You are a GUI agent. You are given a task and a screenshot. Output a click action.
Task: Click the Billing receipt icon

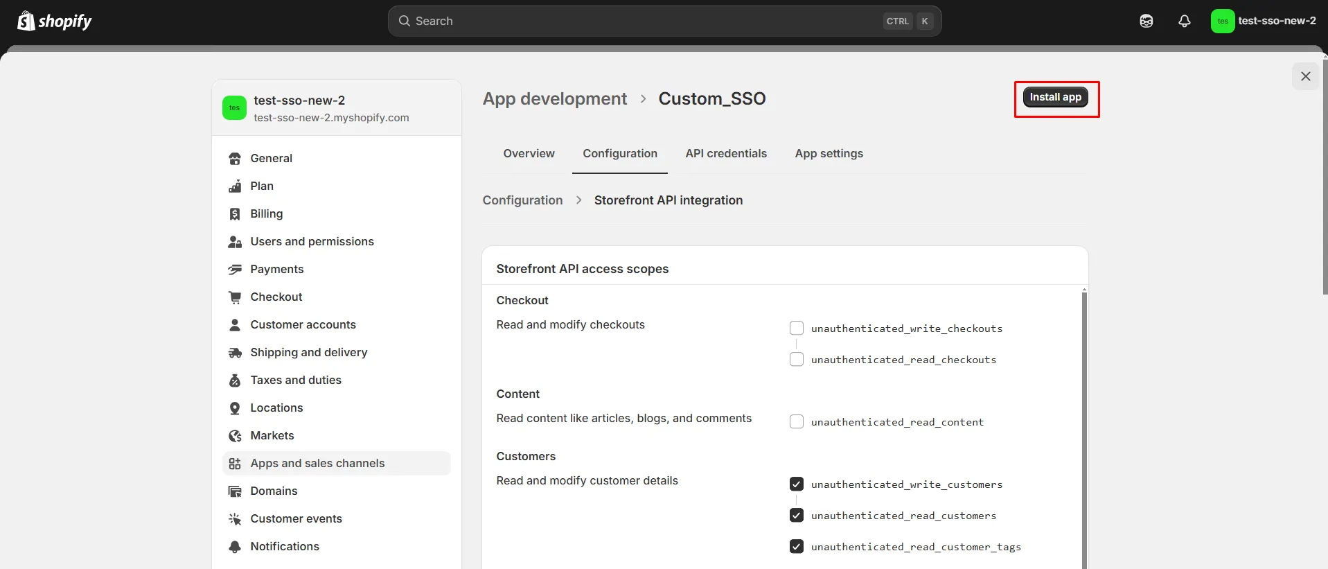tap(235, 214)
